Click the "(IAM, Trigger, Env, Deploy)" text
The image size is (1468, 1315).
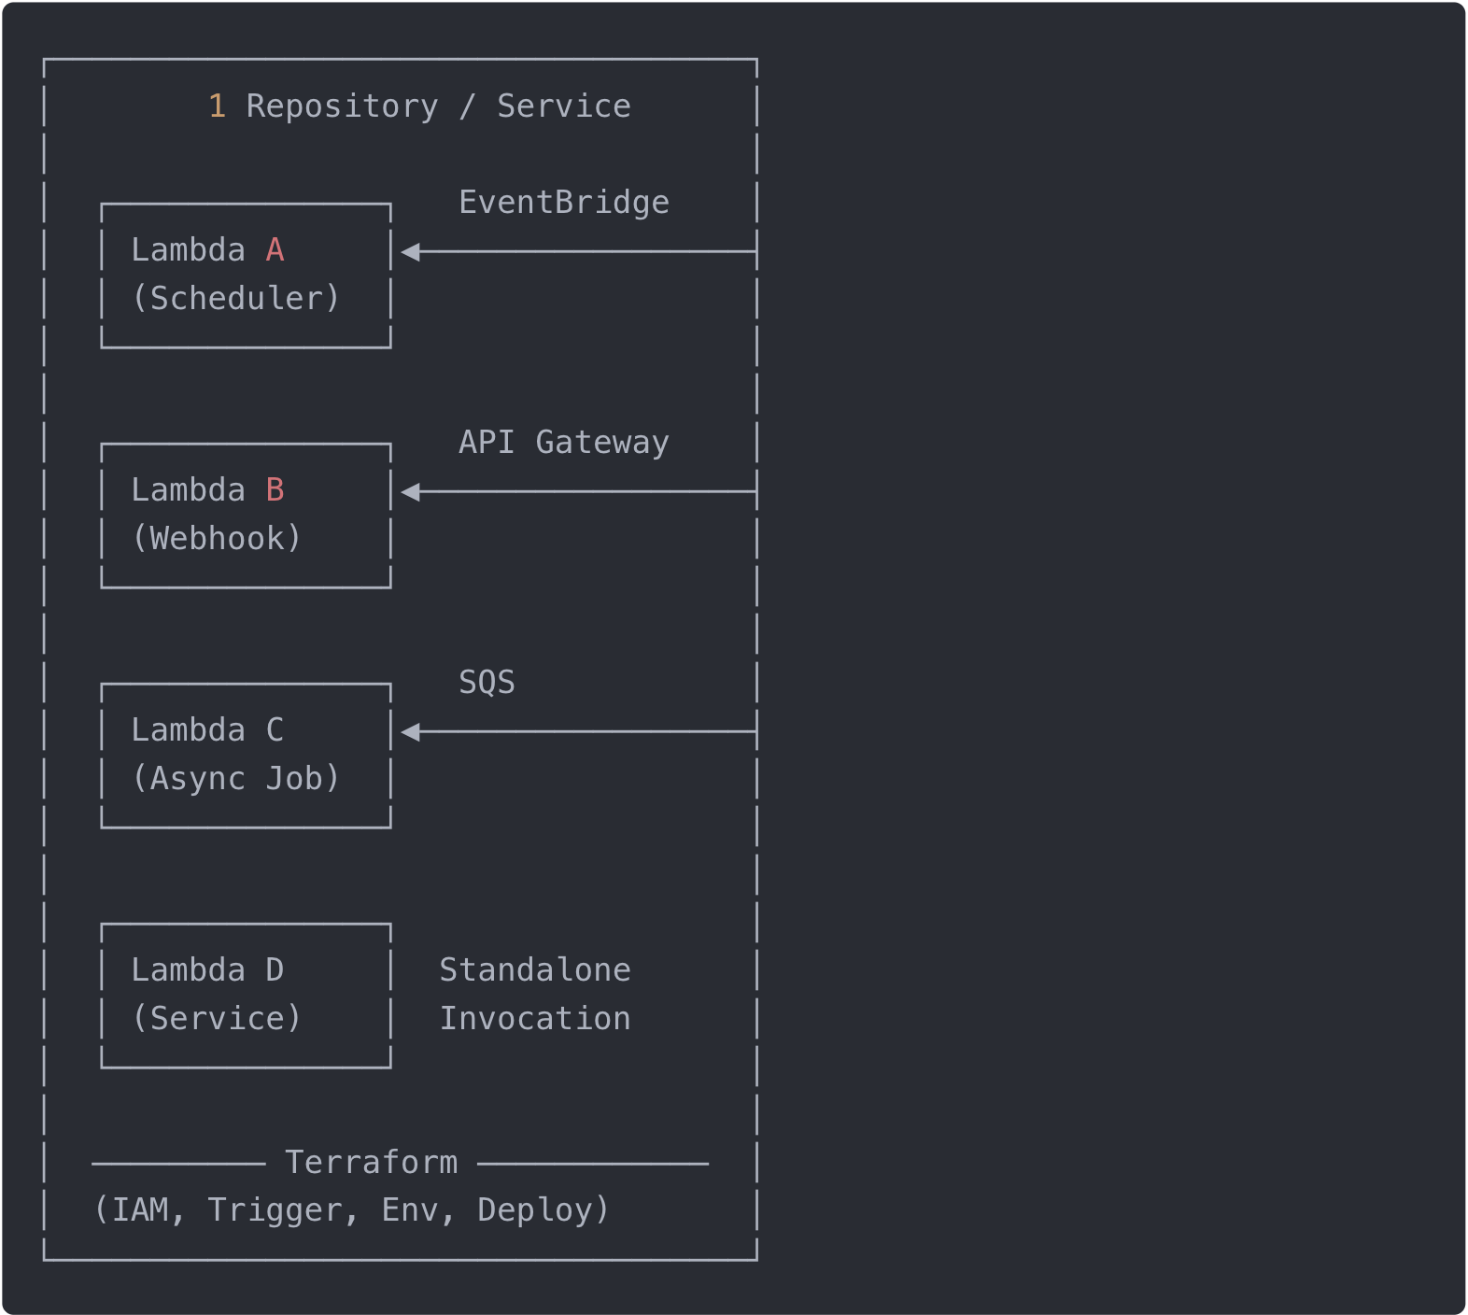pyautogui.click(x=352, y=1210)
